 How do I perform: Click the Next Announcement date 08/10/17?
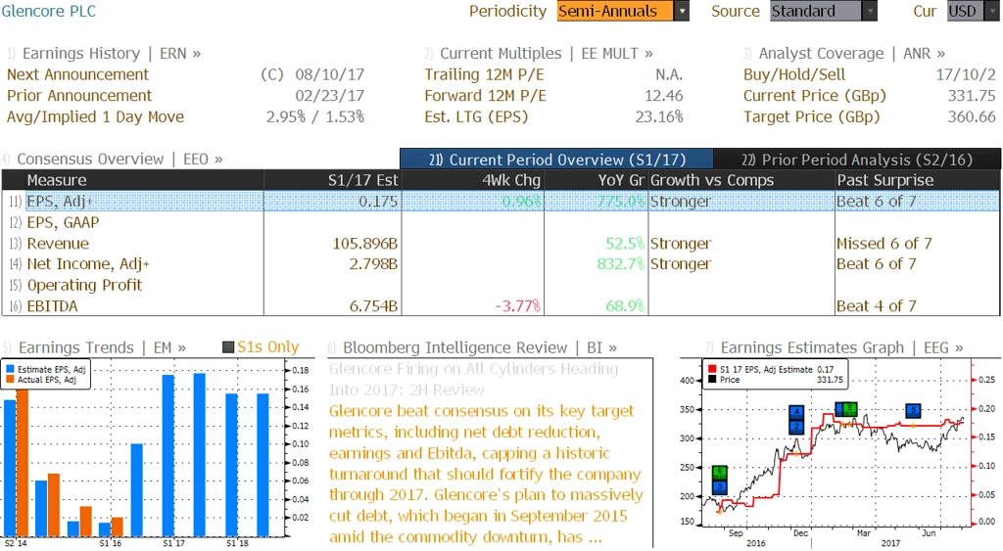pos(329,74)
